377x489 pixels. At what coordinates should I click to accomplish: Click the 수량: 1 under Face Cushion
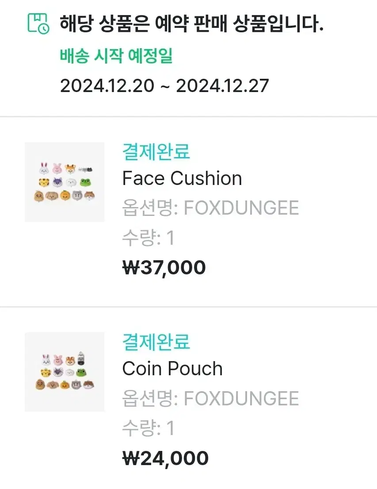click(x=149, y=238)
